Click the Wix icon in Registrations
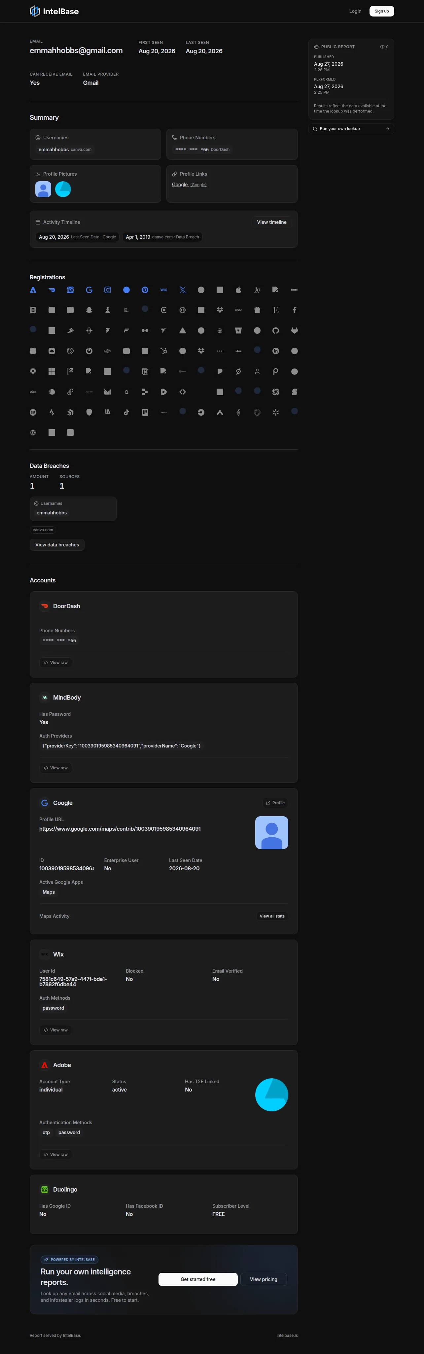This screenshot has height=1354, width=424. pyautogui.click(x=163, y=290)
